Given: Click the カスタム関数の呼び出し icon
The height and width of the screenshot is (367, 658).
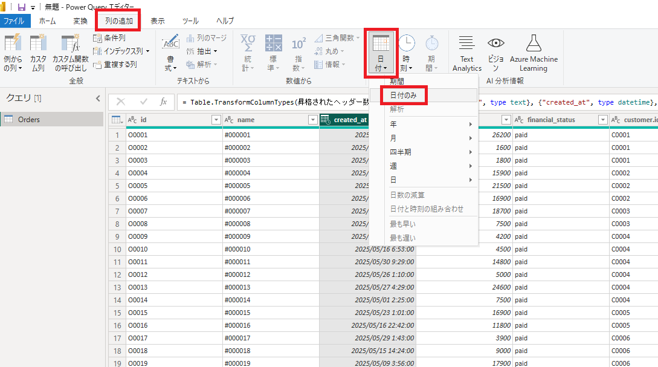Looking at the screenshot, I should (71, 44).
